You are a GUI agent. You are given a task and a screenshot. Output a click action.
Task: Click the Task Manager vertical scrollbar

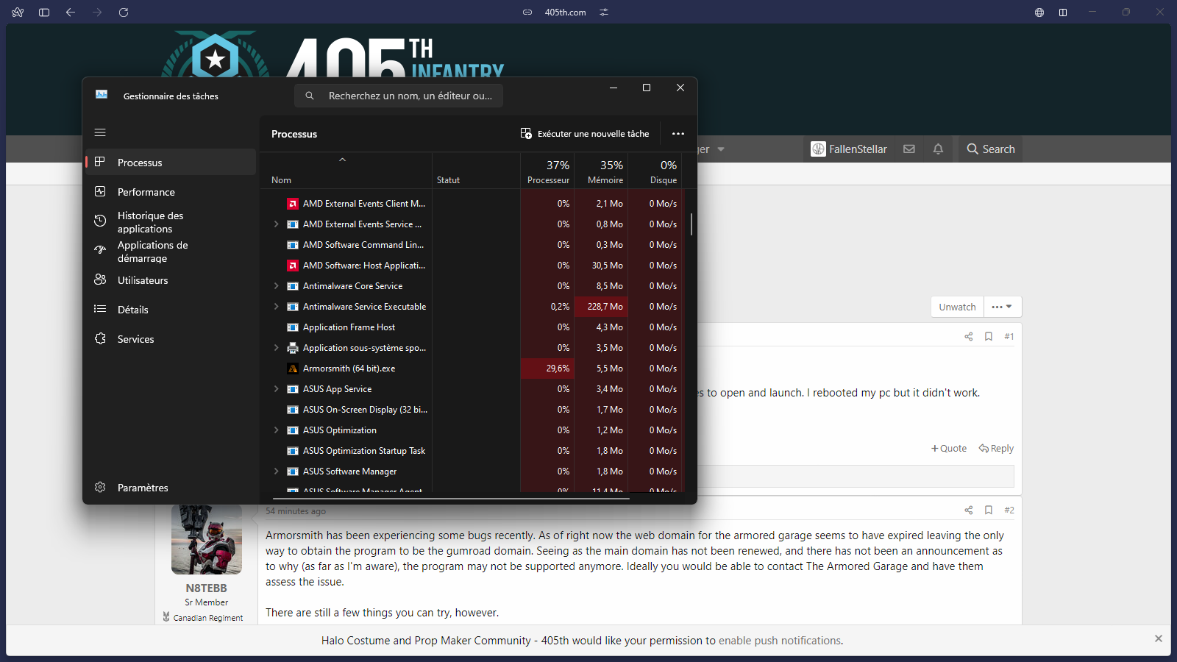(x=691, y=224)
